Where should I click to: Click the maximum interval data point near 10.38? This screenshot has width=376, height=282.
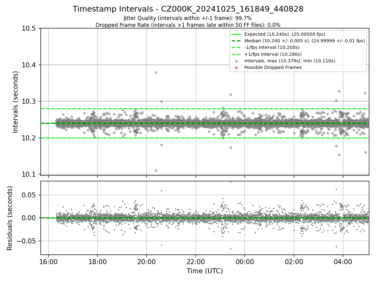pos(156,72)
